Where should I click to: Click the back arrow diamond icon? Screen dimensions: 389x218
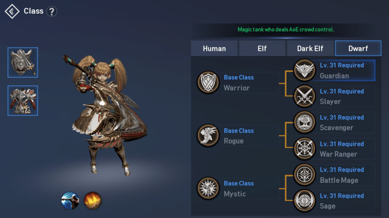coord(12,12)
